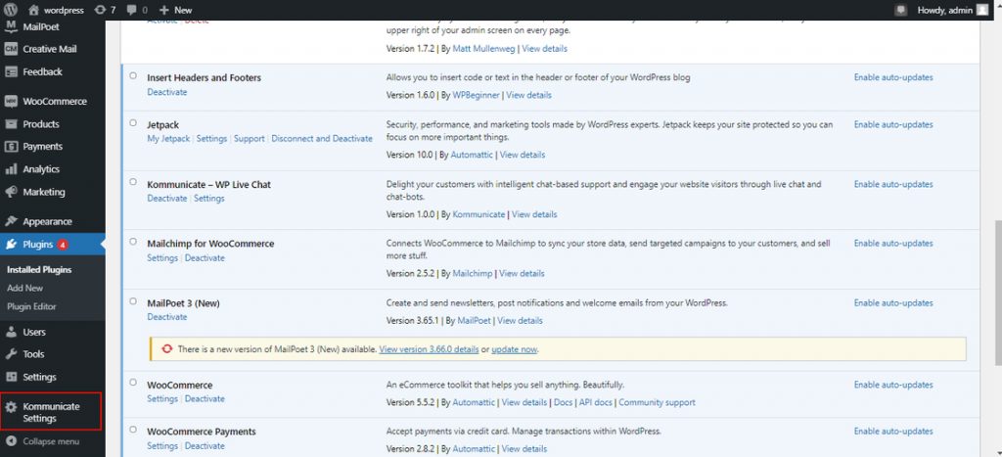This screenshot has height=457, width=1002.
Task: Open the Kommunicate Settings menu item
Action: (x=51, y=412)
